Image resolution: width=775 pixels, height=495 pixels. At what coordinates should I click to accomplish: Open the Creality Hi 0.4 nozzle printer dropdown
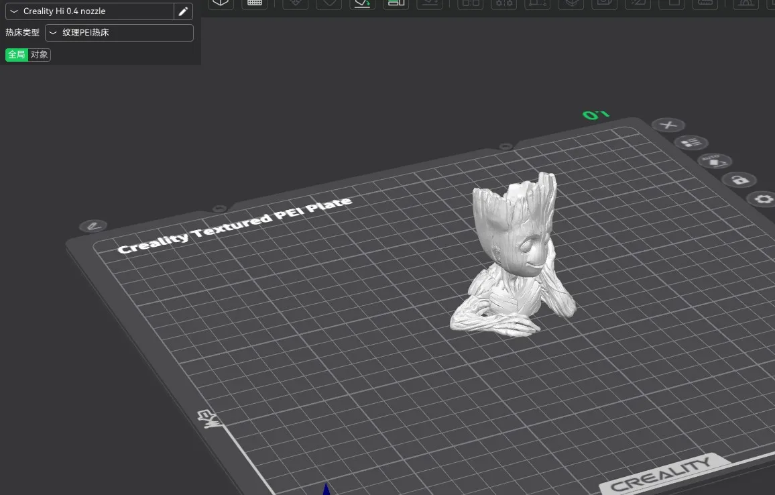[x=89, y=11]
